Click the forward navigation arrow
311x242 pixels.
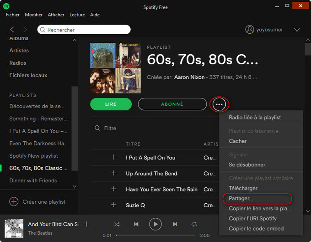tap(26, 30)
